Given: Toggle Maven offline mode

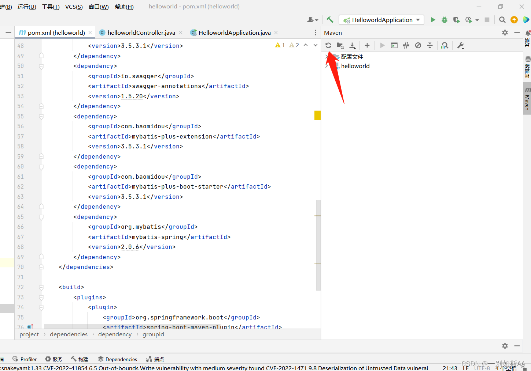Looking at the screenshot, I should [406, 45].
